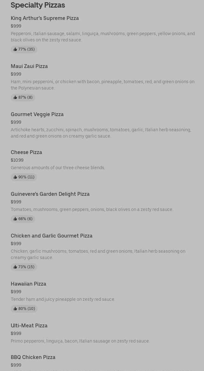204x371 pixels.
Task: Open Gourmet Veggie Pizza item
Action: pos(37,114)
